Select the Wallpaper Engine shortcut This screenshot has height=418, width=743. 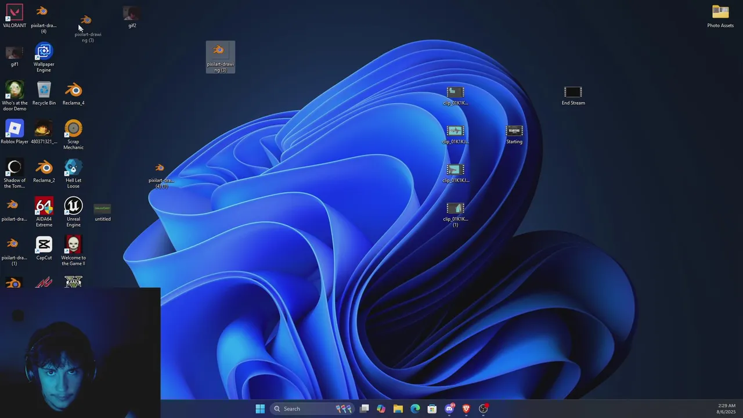[x=44, y=58]
